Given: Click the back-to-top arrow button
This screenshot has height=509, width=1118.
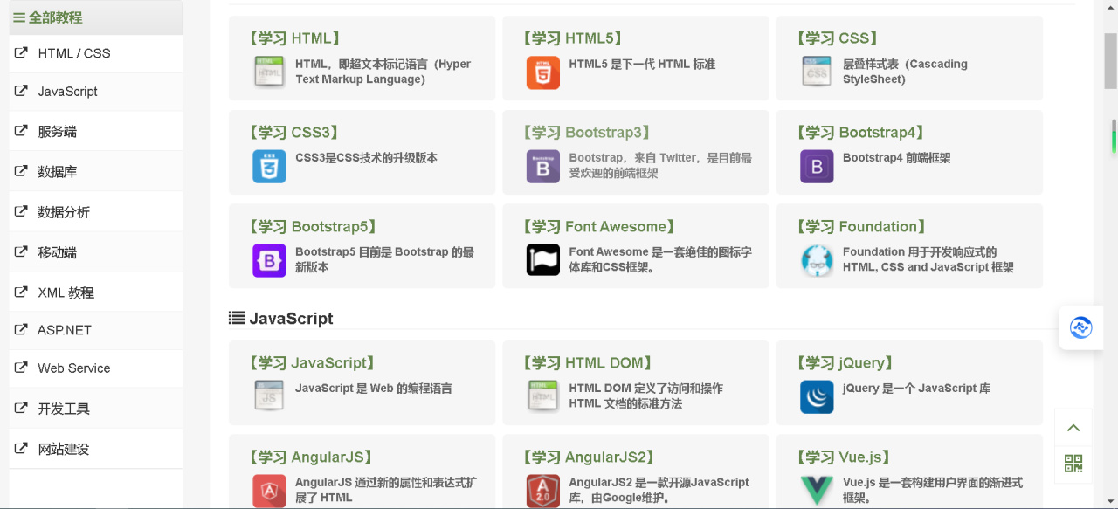Looking at the screenshot, I should tap(1073, 428).
